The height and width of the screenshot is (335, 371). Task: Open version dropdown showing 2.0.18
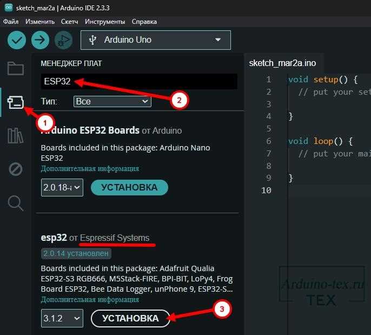pos(62,187)
